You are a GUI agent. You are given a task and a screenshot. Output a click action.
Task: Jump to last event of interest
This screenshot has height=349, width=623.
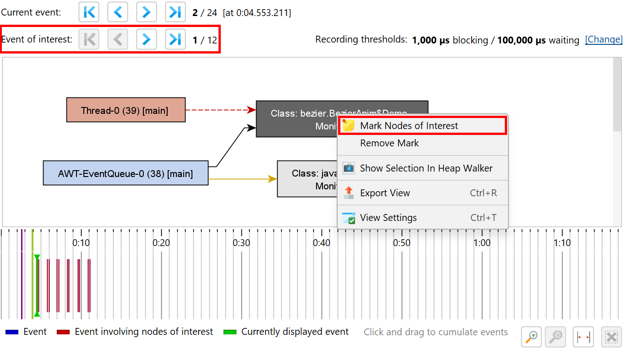click(x=175, y=39)
